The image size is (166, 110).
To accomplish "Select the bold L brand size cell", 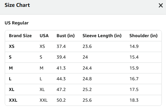I will point(10,79).
